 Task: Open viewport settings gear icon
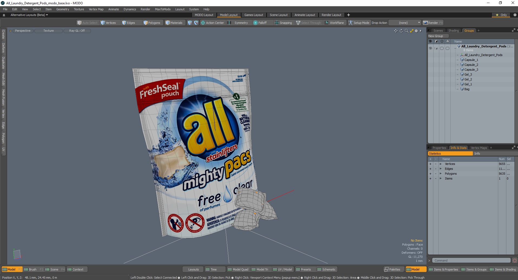[x=416, y=31]
